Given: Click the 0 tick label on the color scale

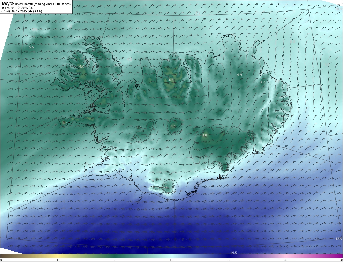Looking at the screenshot, I should [1, 260].
